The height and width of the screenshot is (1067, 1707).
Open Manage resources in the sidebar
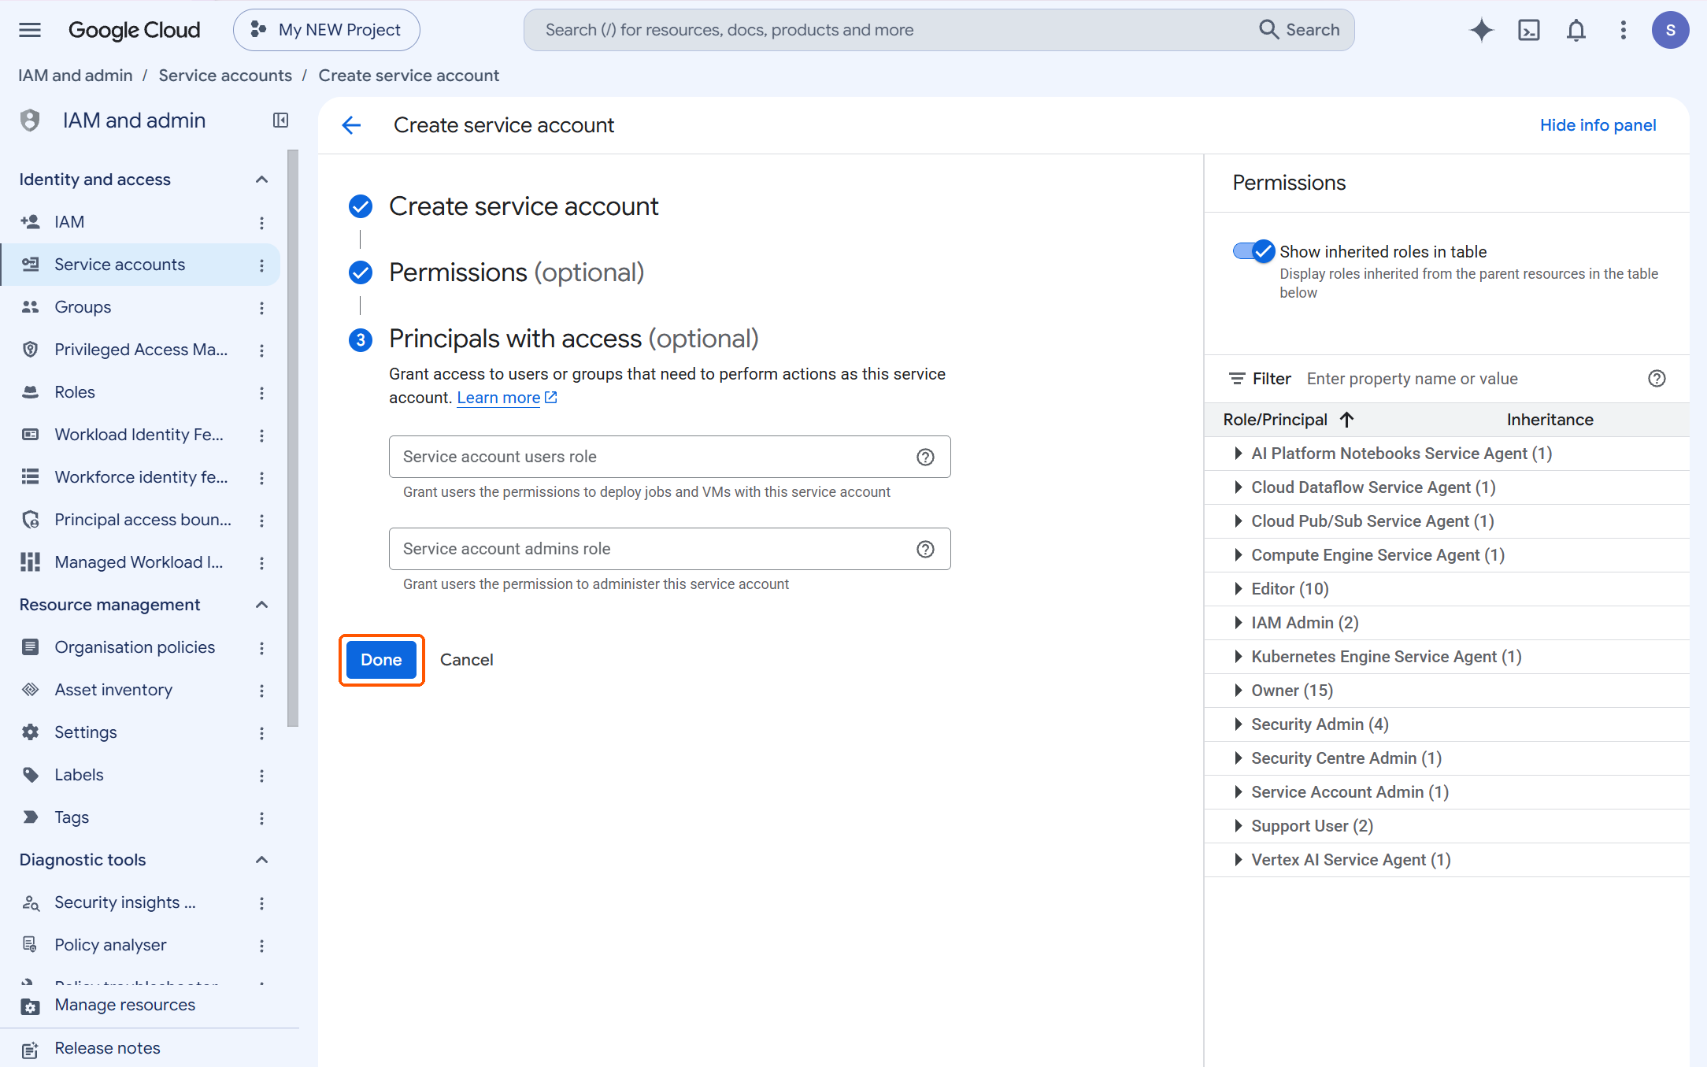tap(124, 1006)
